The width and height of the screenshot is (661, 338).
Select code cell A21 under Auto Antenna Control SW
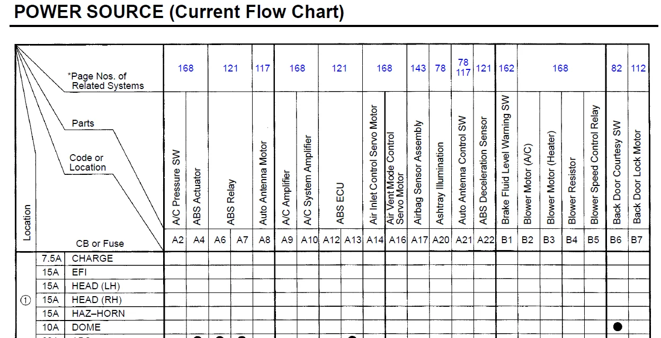coord(463,240)
